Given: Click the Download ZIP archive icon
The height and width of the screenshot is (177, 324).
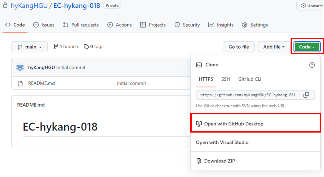Looking at the screenshot, I should click(x=199, y=161).
